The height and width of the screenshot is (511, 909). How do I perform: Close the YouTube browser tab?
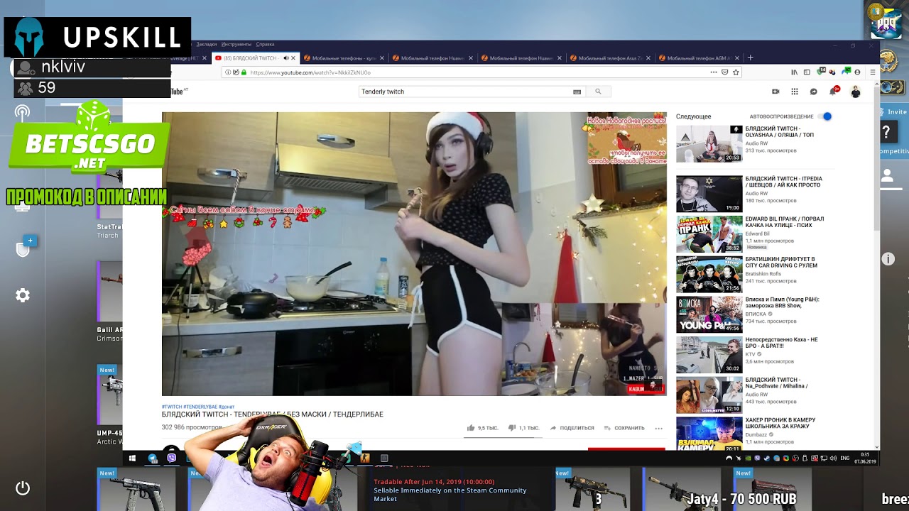(x=293, y=58)
